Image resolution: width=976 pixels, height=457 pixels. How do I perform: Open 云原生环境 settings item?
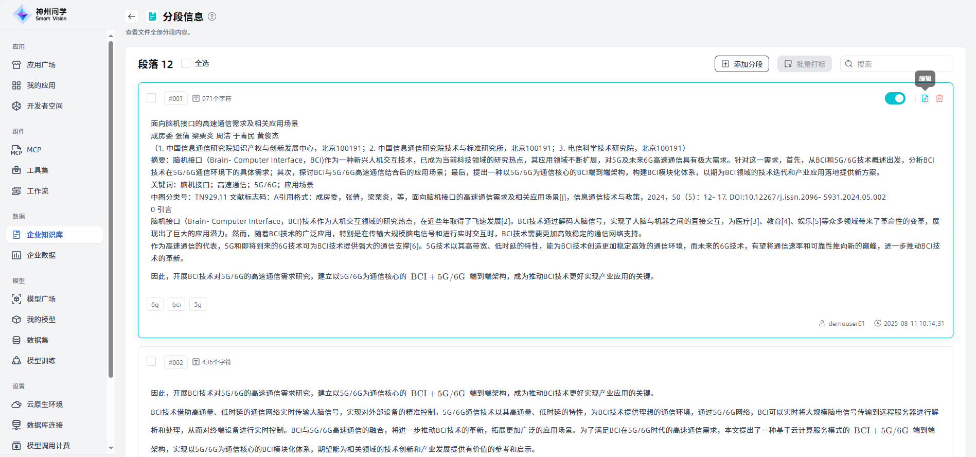45,405
